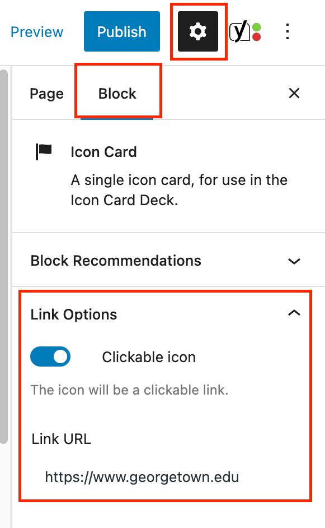Close the settings panel with the X icon
The width and height of the screenshot is (325, 528).
294,93
